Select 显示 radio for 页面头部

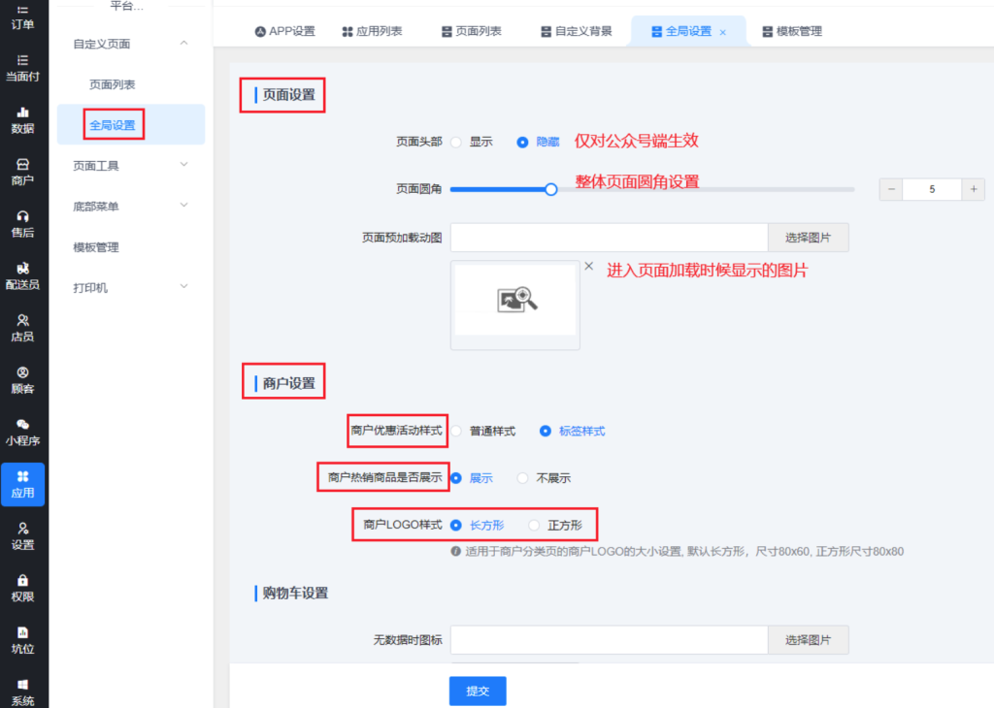click(x=456, y=142)
